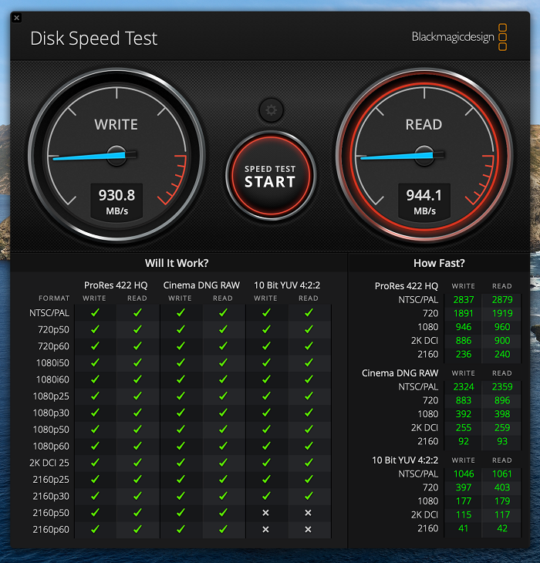Screen dimensions: 540x563
Task: Click the ProRes 422 HQ read checkmark for 720p50
Action: tap(137, 329)
